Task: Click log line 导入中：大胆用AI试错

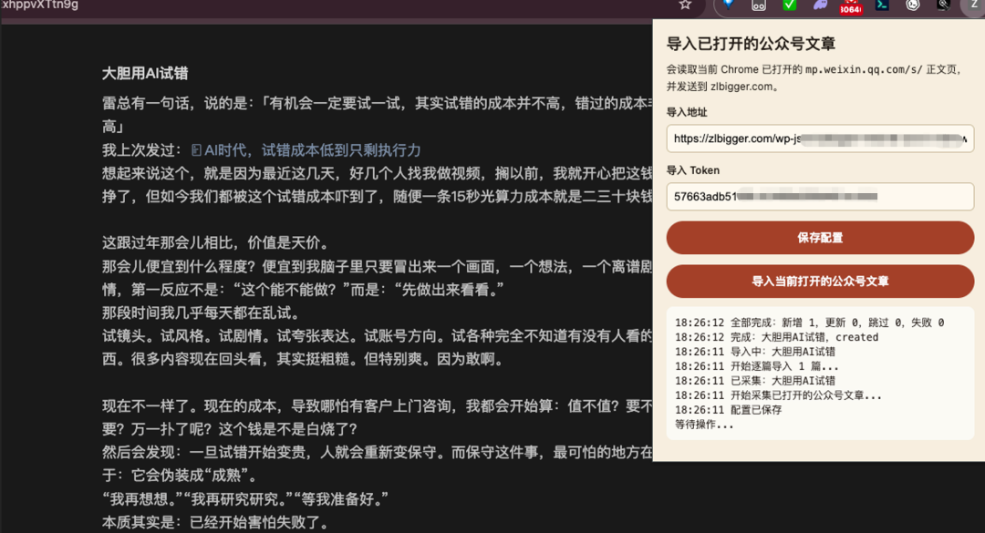Action: tap(755, 352)
